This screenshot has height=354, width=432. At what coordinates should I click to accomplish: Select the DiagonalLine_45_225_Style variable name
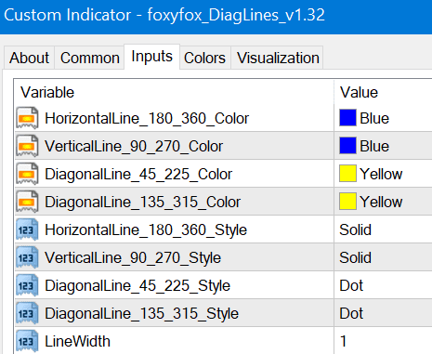pyautogui.click(x=137, y=286)
